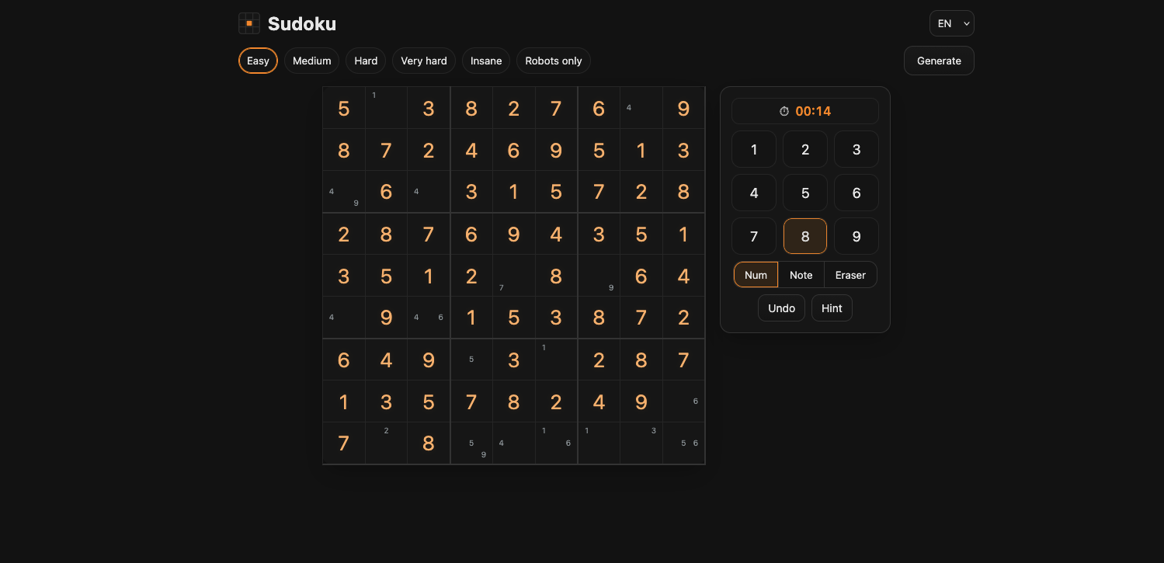The width and height of the screenshot is (1164, 563).
Task: Switch to Medium difficulty
Action: 311,61
